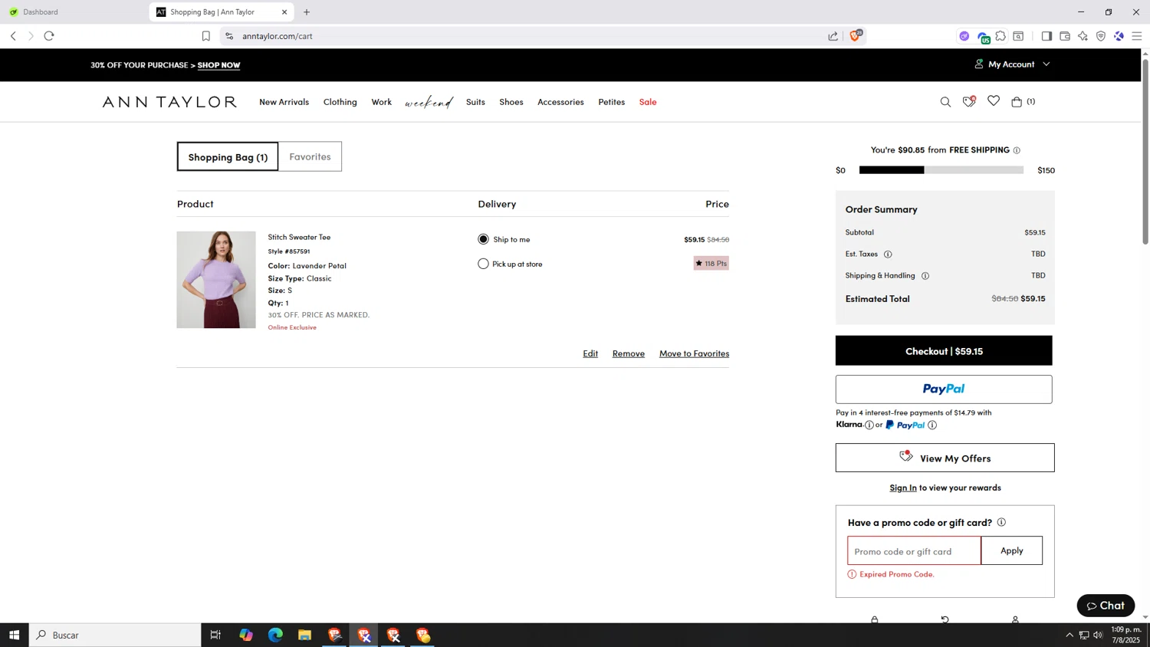This screenshot has width=1150, height=647.
Task: Open File Explorer from taskbar
Action: (x=304, y=635)
